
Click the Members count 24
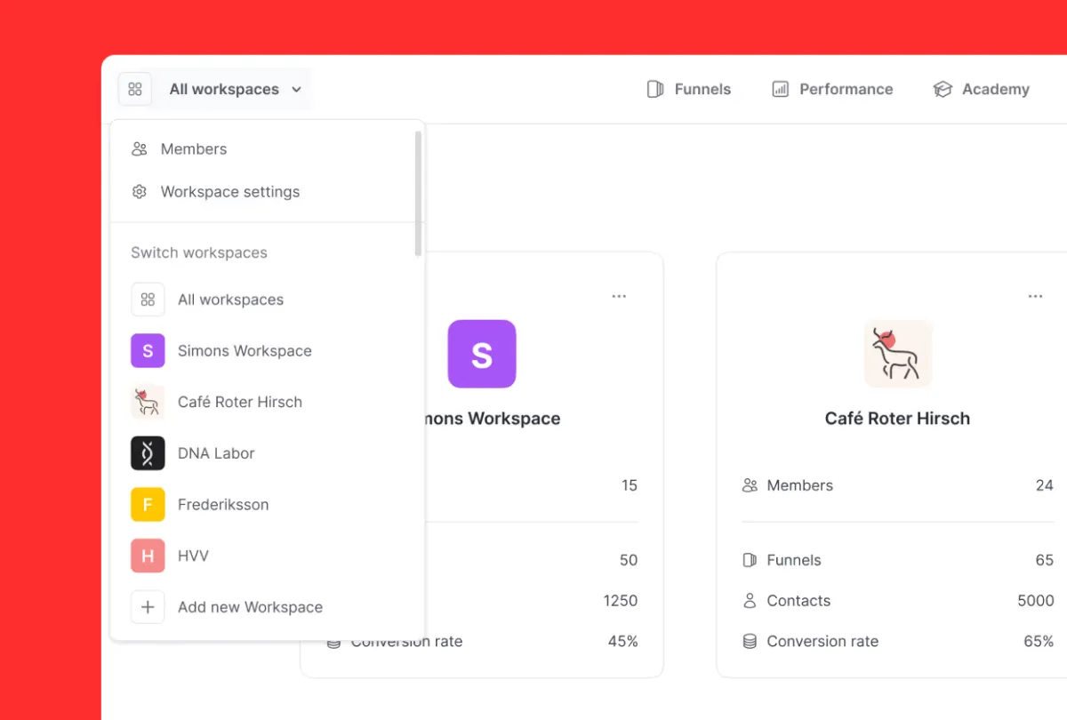pos(1045,485)
